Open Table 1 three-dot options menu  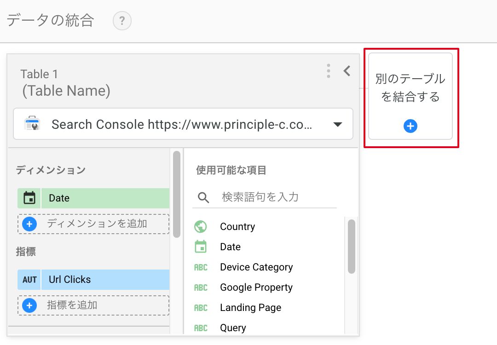pos(328,71)
